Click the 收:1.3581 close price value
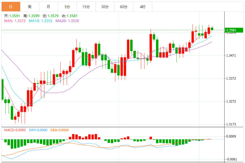Viewport: 245px width, 163px height. (70, 16)
